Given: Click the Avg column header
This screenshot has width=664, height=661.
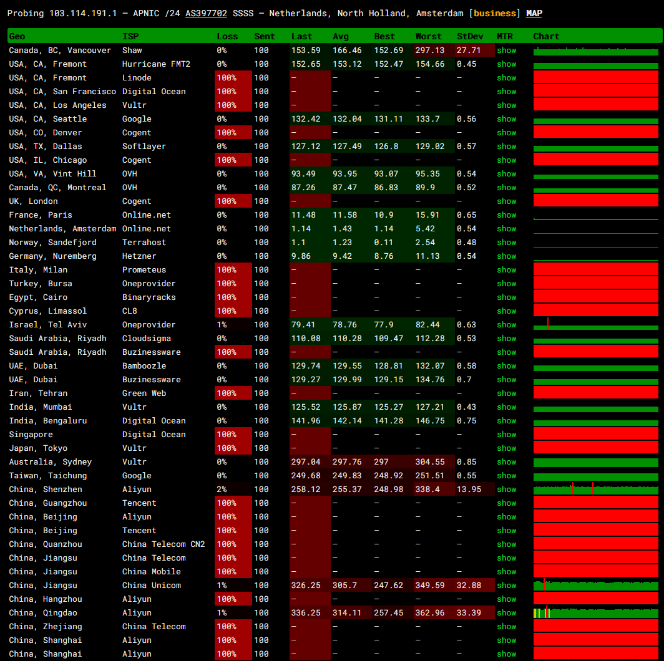Looking at the screenshot, I should point(341,36).
